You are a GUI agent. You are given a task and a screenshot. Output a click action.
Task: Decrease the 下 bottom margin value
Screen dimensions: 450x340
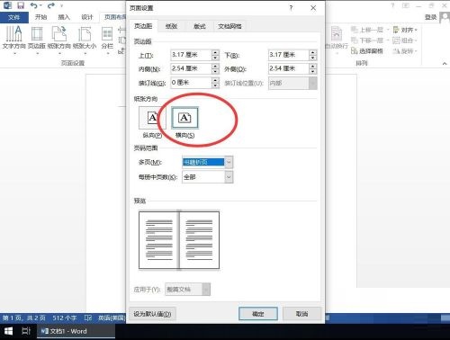(313, 58)
